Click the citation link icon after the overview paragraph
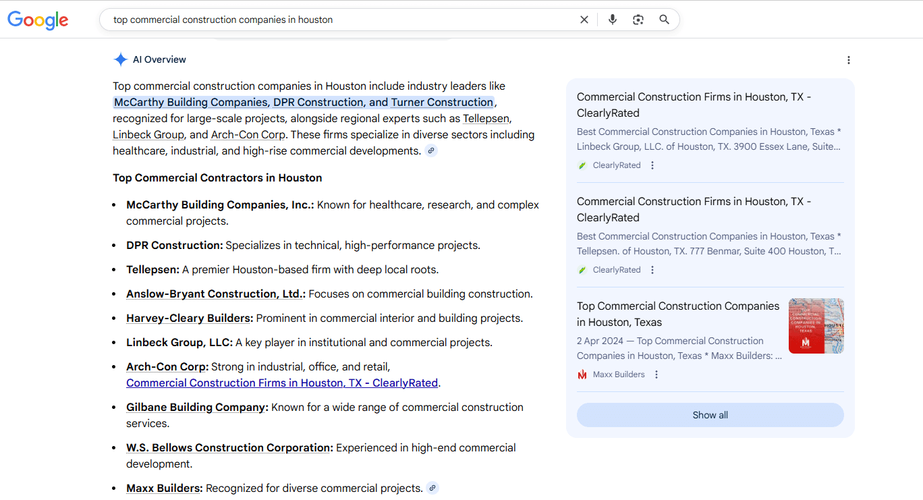This screenshot has height=500, width=923. [x=431, y=150]
